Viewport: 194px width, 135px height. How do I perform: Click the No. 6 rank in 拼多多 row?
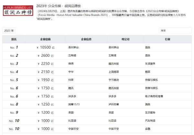(14, 96)
